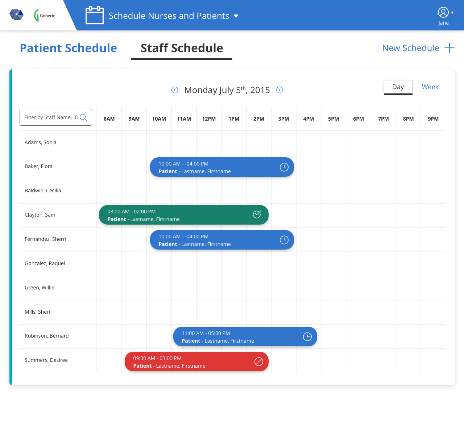
Task: Select staff member Mills, Sheri
Action: tap(37, 312)
